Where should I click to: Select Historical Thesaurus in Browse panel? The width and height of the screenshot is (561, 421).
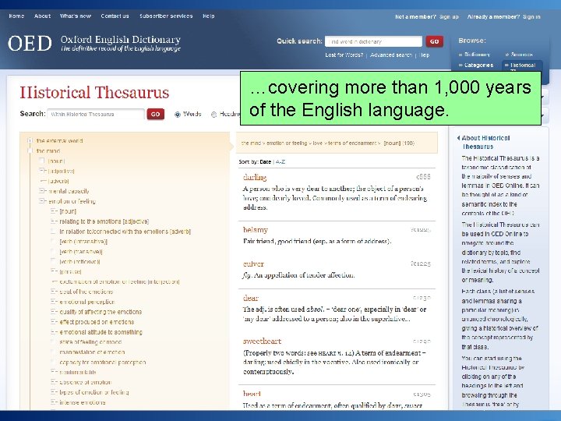(523, 65)
